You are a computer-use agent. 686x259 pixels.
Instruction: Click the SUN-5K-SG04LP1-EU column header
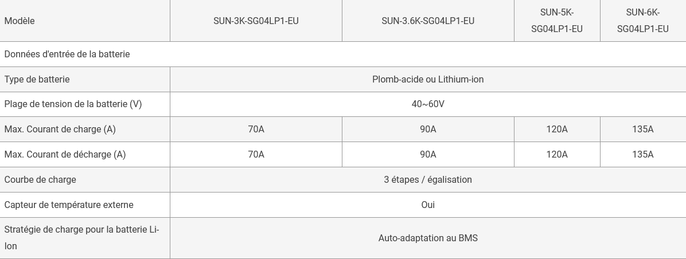click(x=557, y=21)
